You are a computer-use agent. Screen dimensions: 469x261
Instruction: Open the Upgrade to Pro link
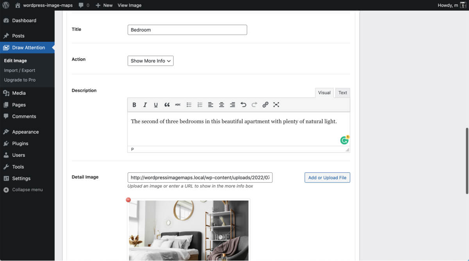[x=20, y=80]
